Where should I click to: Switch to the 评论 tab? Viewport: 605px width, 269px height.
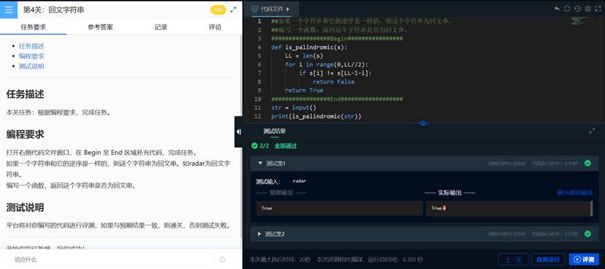coord(215,27)
